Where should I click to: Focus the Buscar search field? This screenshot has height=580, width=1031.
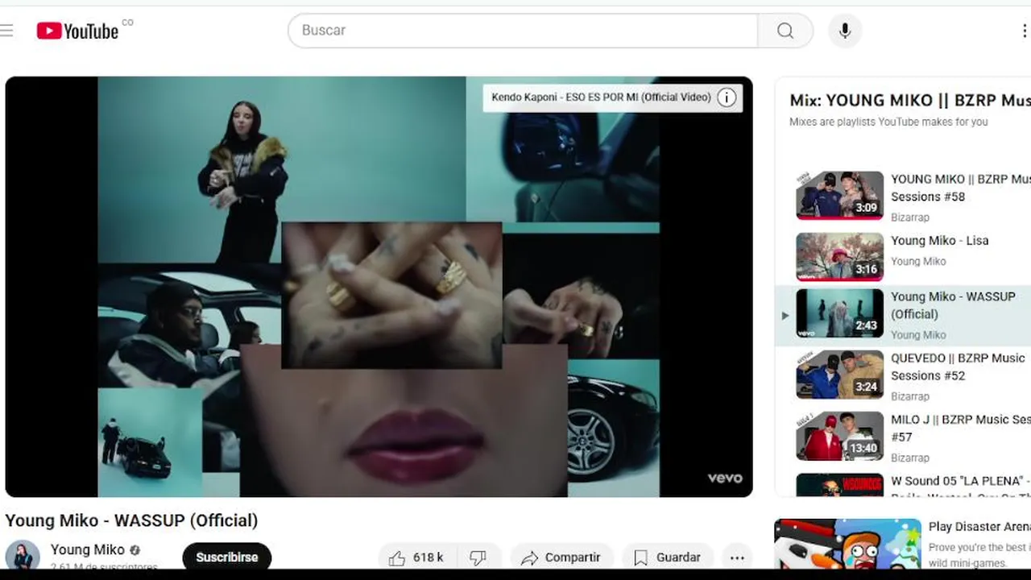point(523,31)
